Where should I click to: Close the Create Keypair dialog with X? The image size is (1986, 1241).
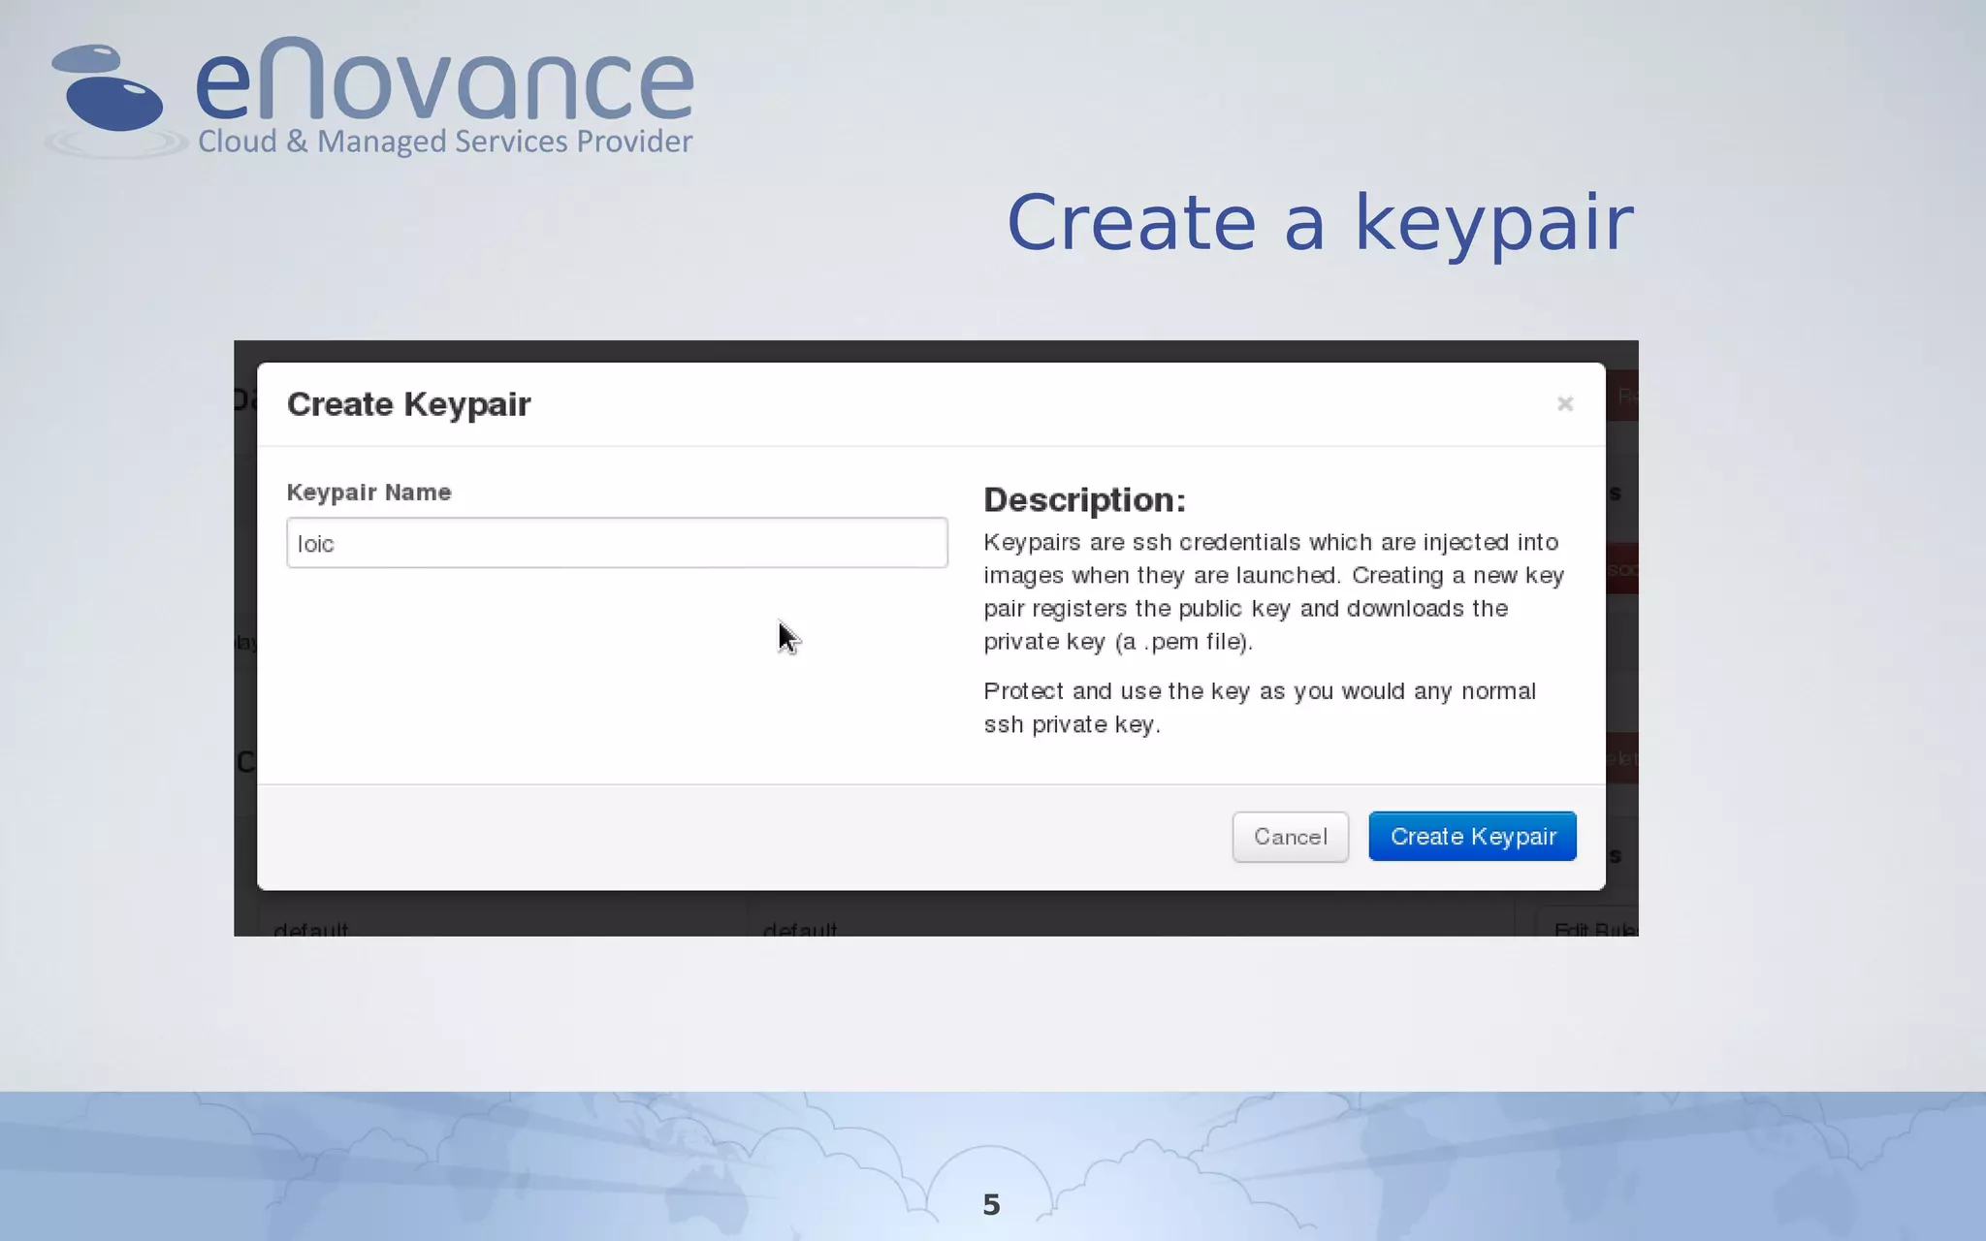[1564, 403]
